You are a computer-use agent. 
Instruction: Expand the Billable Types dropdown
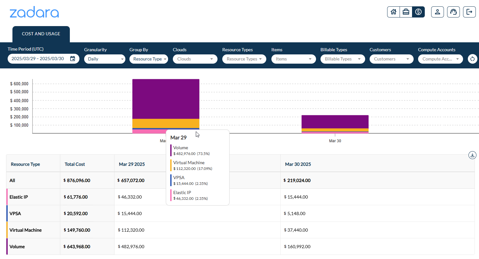(x=343, y=59)
